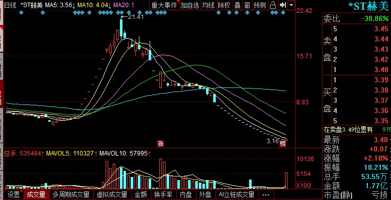This screenshot has width=391, height=200.
Task: Select the first blue diamond event marker
Action: [21, 12]
